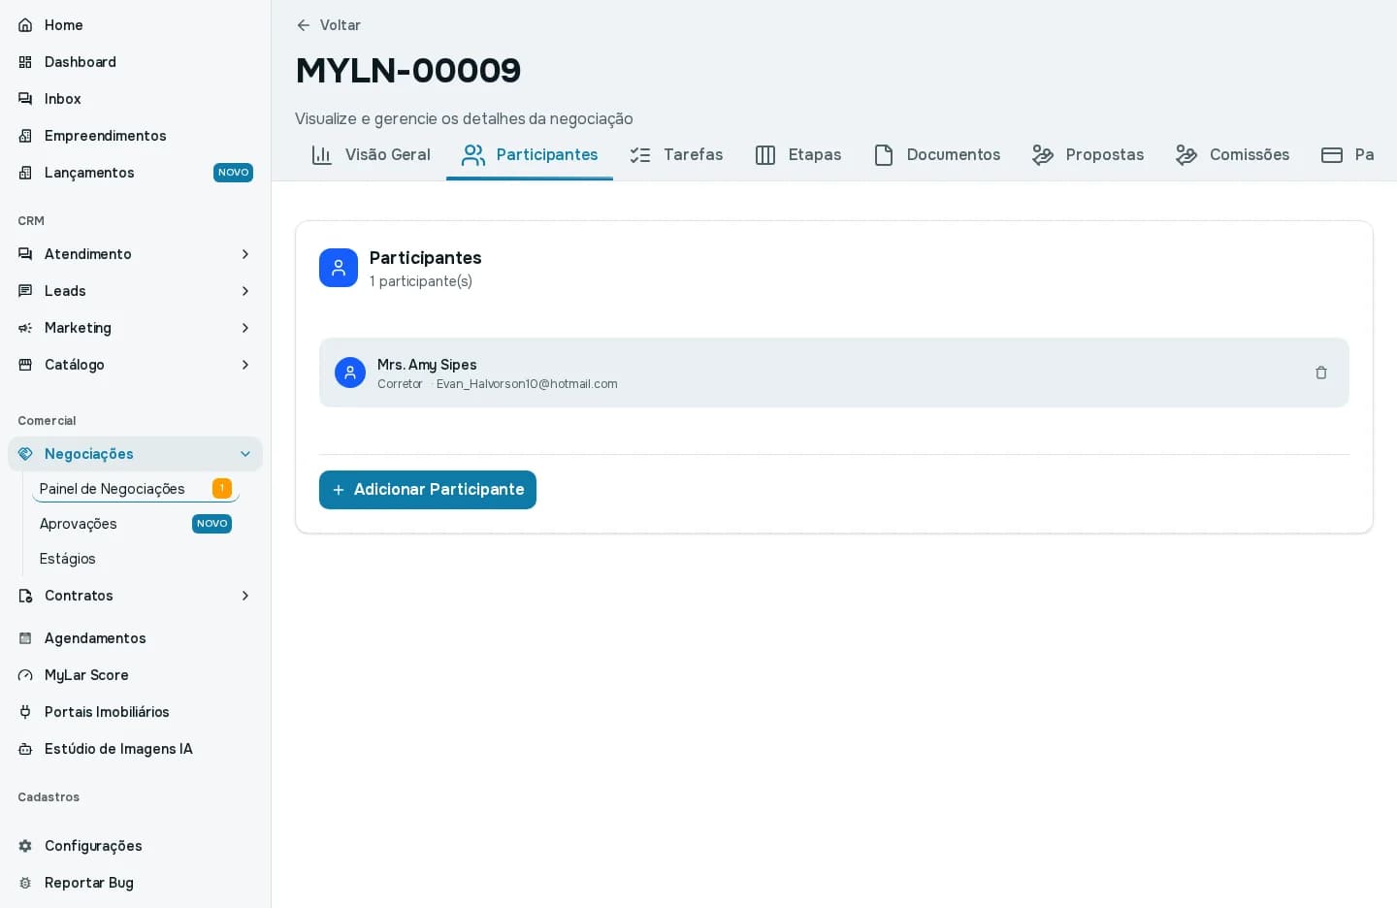The image size is (1397, 908).
Task: Click the Empreendimentos building icon
Action: [x=25, y=136]
